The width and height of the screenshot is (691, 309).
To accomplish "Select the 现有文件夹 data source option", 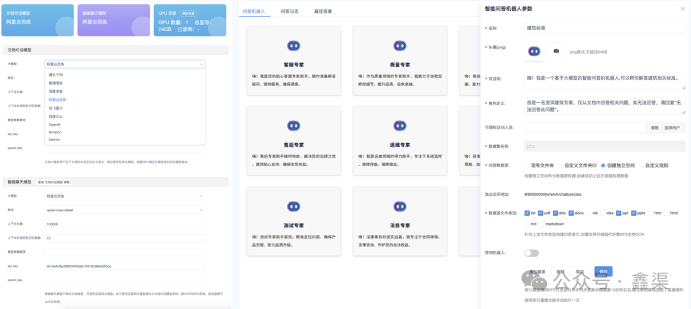I will [x=527, y=166].
